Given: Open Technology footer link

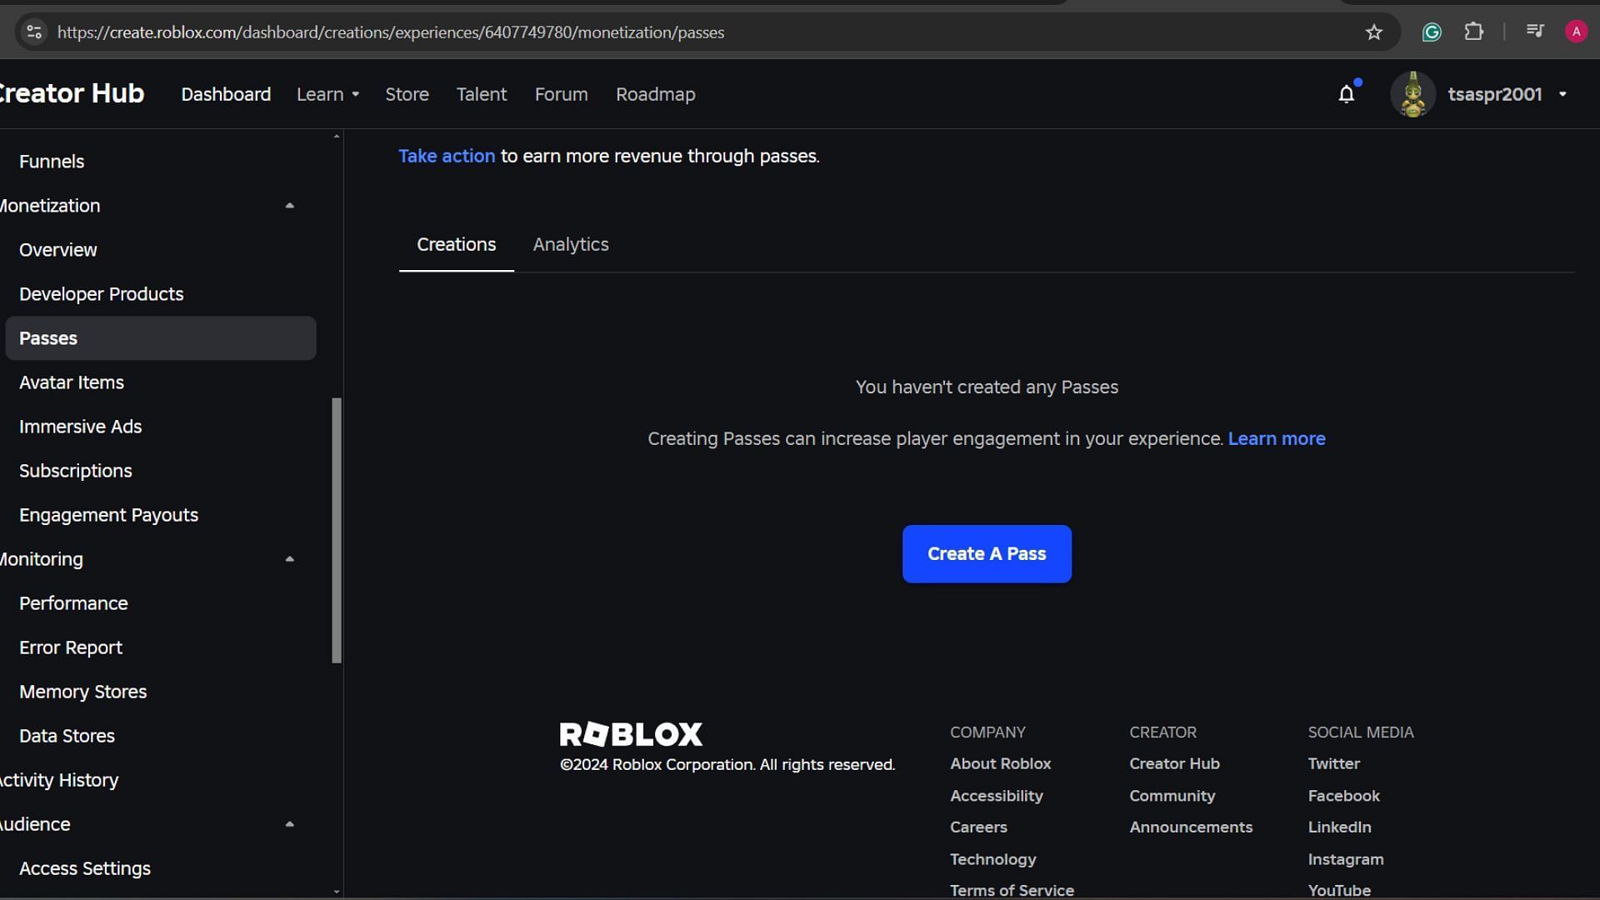Looking at the screenshot, I should [992, 859].
